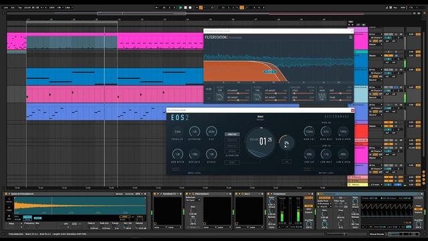
Task: Stop playback with the transport stop button
Action: tap(185, 7)
